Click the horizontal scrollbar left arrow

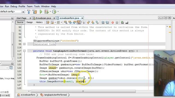[29, 91]
